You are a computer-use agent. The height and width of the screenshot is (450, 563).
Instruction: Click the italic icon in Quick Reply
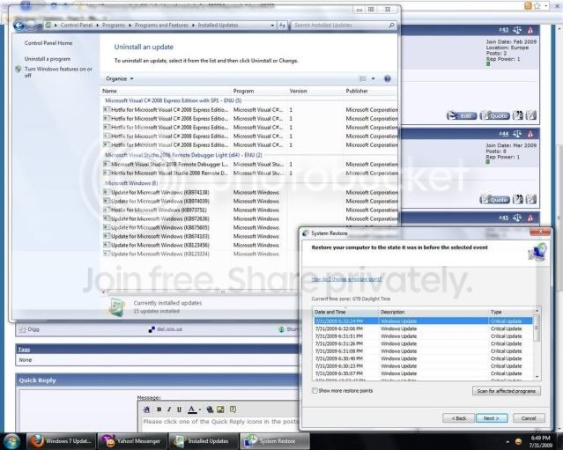(169, 409)
